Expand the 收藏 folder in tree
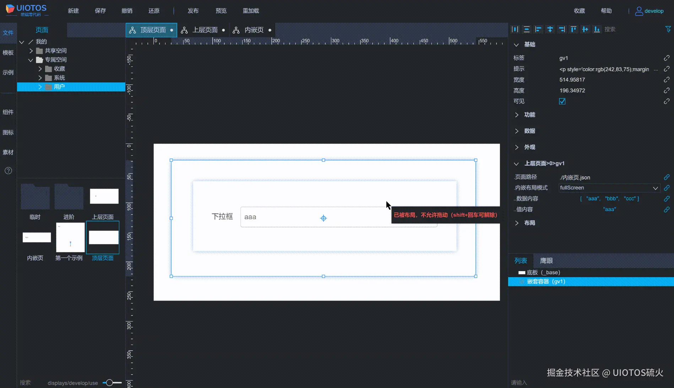 pos(40,69)
